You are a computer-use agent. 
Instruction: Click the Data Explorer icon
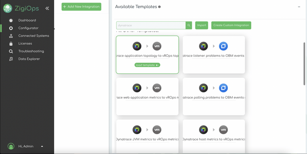coord(11,59)
